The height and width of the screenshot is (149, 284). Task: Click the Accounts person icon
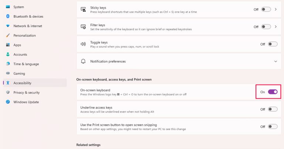coord(8,54)
